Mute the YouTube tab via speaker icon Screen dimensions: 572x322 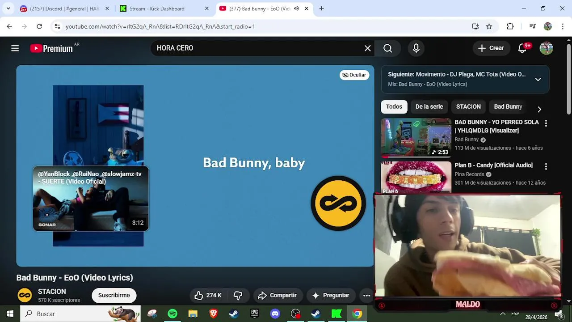point(296,8)
